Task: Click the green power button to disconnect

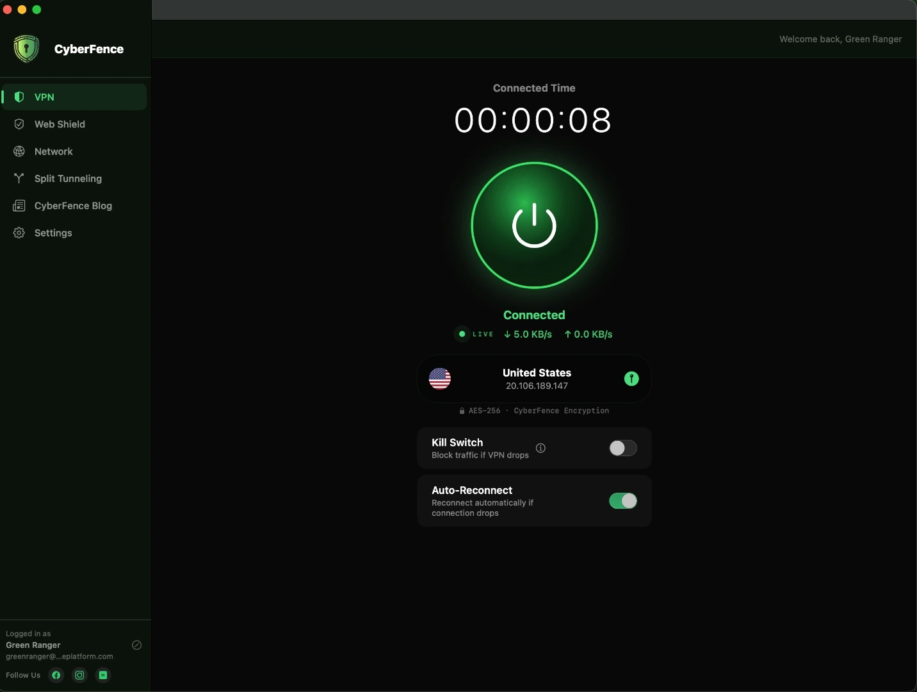Action: coord(534,226)
